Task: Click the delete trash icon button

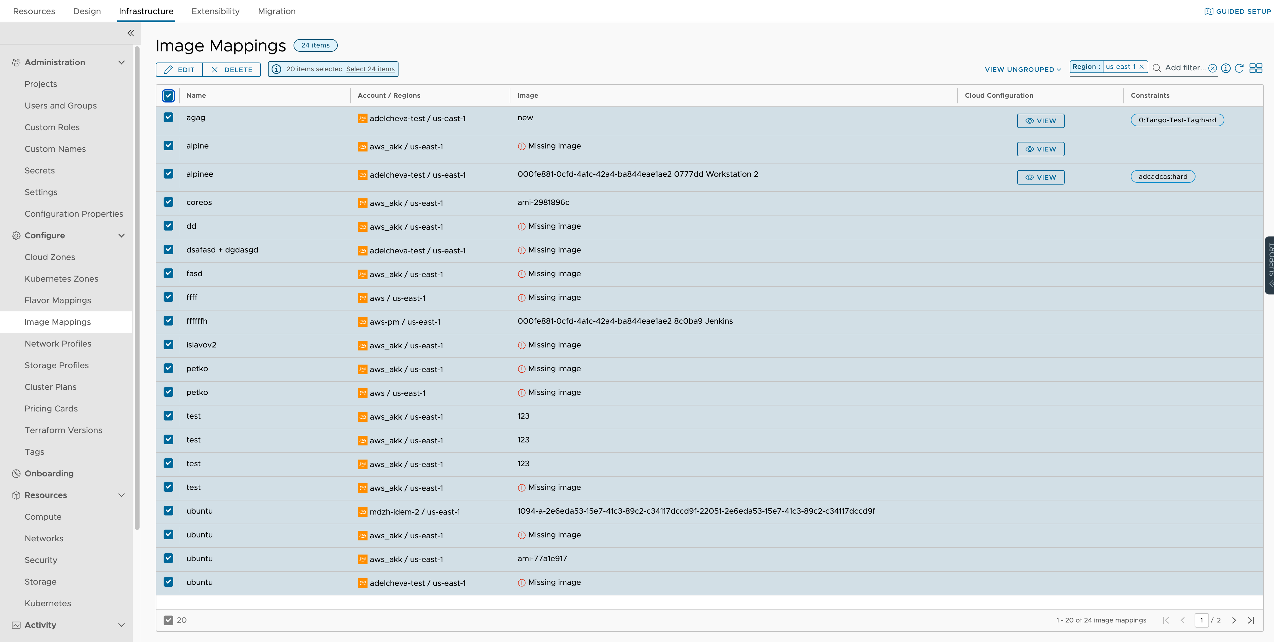Action: (x=232, y=69)
